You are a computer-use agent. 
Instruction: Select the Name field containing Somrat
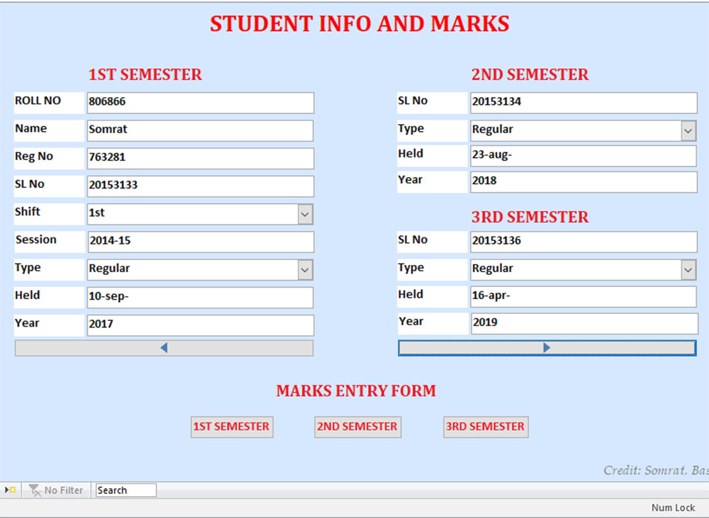(200, 130)
